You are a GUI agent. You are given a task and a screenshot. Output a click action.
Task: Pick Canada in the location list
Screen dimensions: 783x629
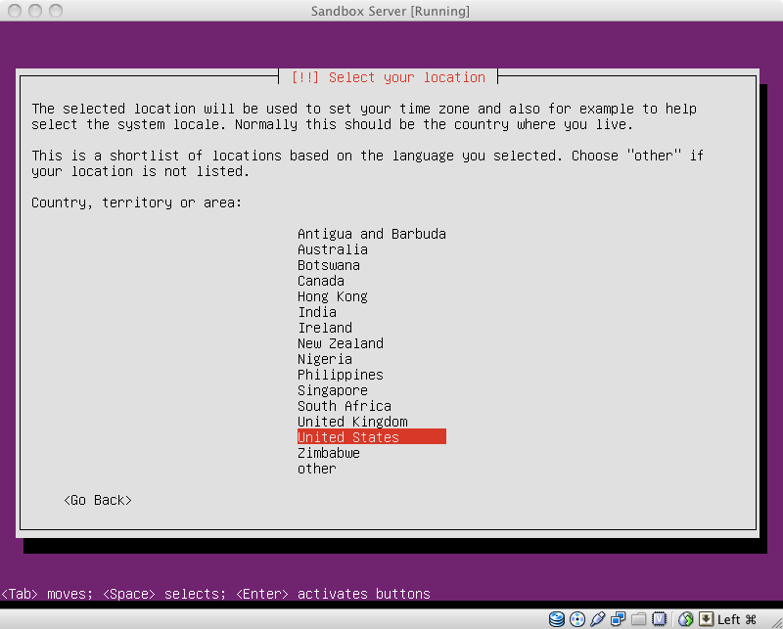tap(372, 281)
